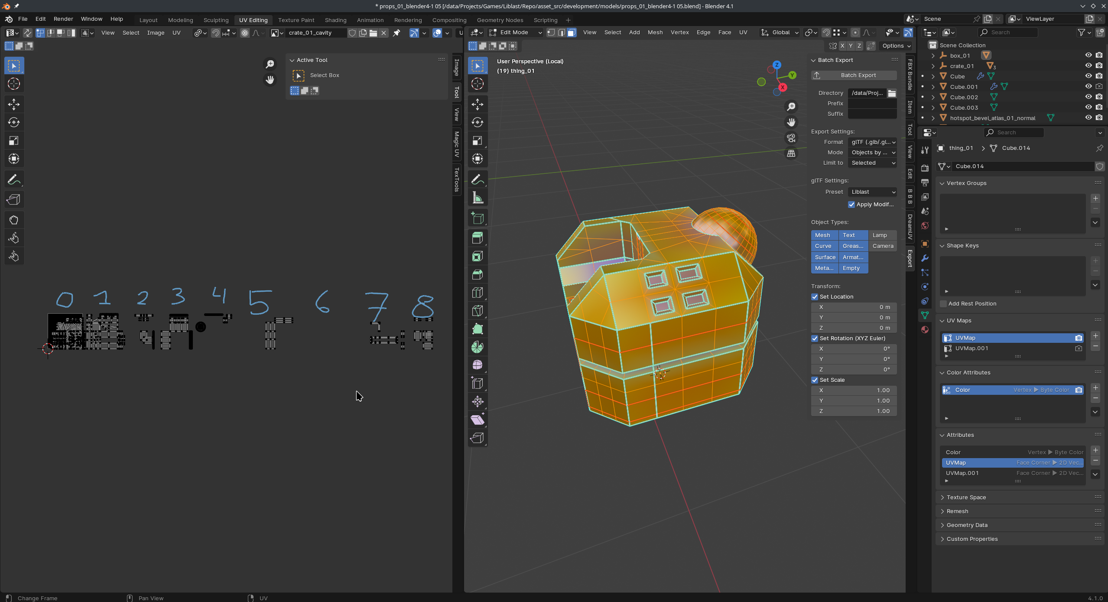Toggle camera view in the 3D viewport
This screenshot has width=1108, height=602.
click(791, 138)
